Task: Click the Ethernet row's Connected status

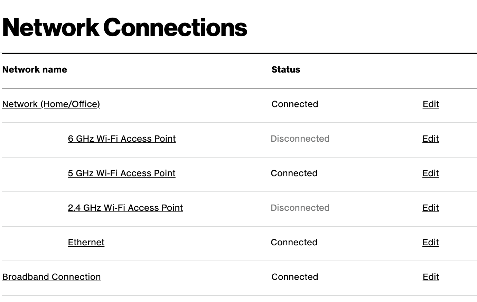Action: click(x=294, y=242)
